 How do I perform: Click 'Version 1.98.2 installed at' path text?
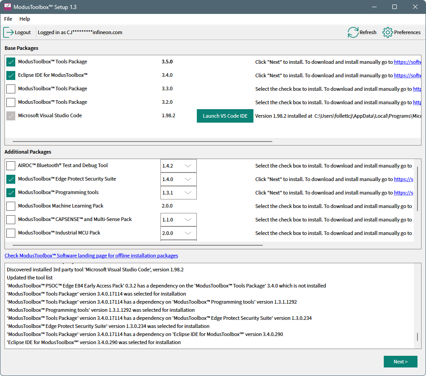tap(338, 116)
